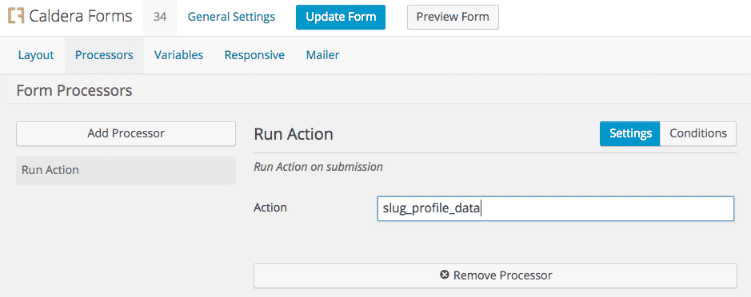Switch to the Layout tab
Screen dimensions: 751x297
click(36, 55)
